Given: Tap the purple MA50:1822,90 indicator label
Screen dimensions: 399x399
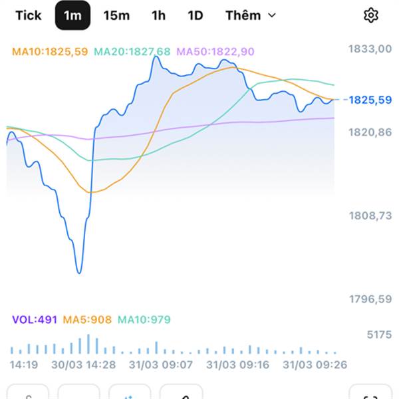Looking at the screenshot, I should (215, 51).
